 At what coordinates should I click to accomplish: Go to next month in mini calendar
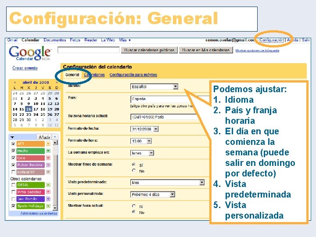click(57, 83)
